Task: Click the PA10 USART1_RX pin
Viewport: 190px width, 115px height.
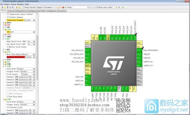Action: pos(139,61)
